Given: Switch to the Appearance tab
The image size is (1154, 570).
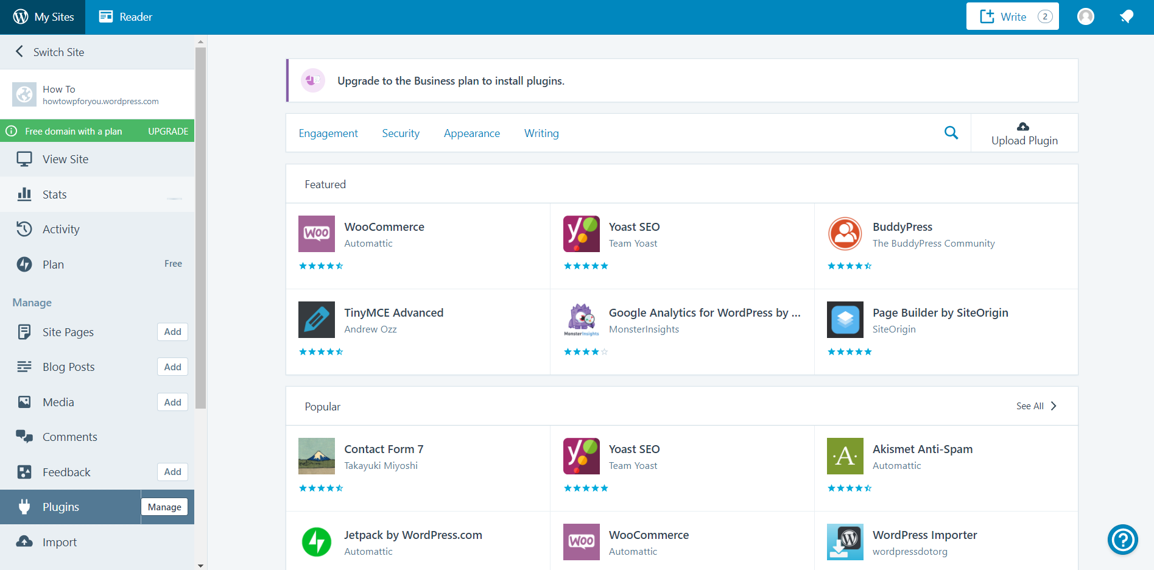Looking at the screenshot, I should point(472,133).
